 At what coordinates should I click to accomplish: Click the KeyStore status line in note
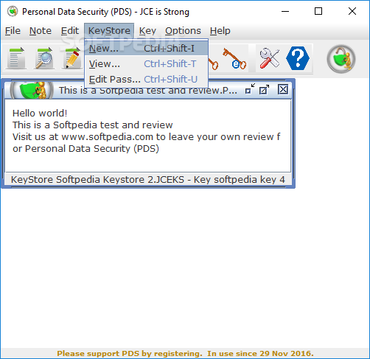point(147,180)
